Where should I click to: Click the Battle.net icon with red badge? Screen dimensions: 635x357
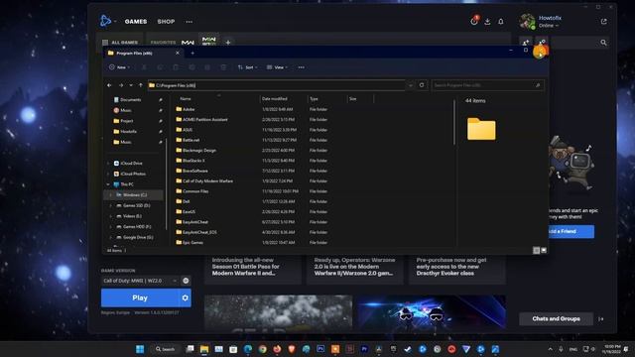pyautogui.click(x=474, y=21)
